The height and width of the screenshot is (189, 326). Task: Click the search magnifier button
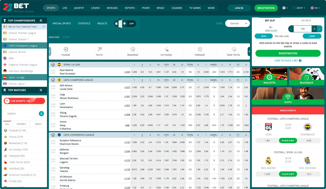click(41, 114)
